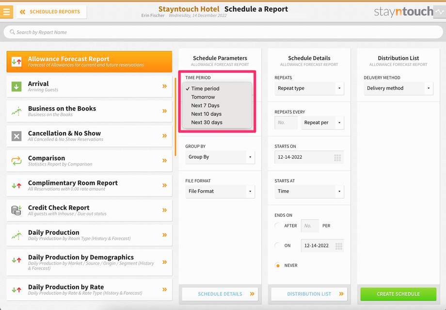The image size is (446, 310).
Task: Open Daily Production by Rate chevron
Action: tap(165, 290)
